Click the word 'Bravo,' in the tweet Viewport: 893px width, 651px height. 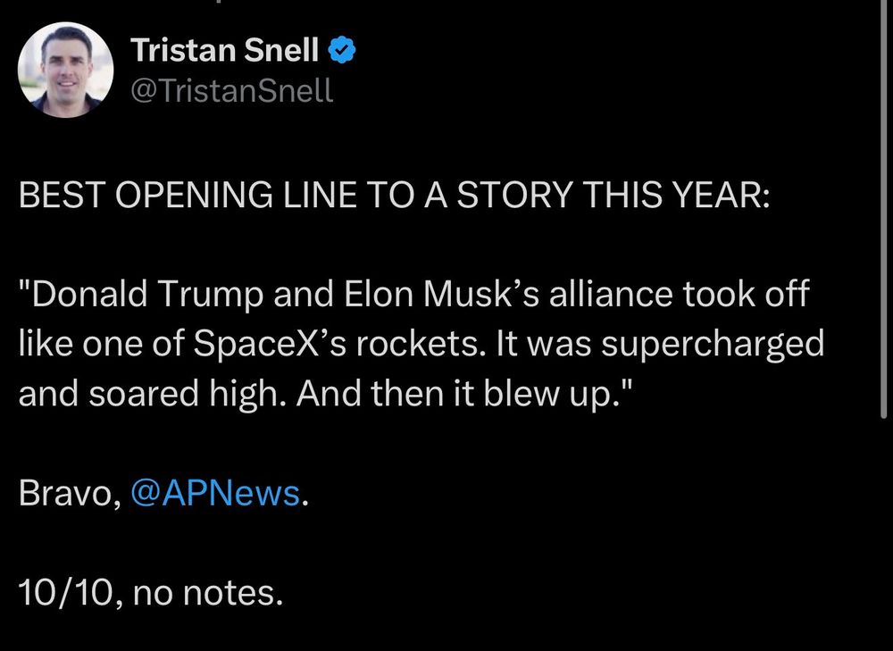tap(70, 492)
